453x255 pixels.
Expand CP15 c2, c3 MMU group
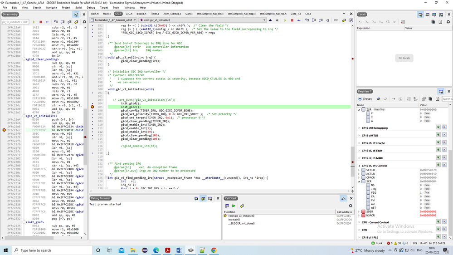coord(360,158)
